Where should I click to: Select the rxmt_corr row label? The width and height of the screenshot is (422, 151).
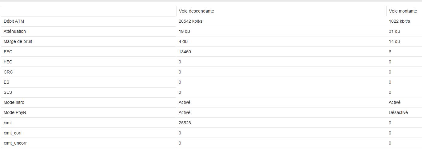[13, 133]
